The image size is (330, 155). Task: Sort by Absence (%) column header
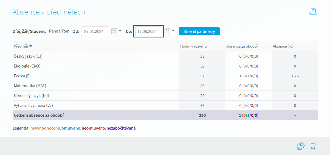[x=283, y=46]
